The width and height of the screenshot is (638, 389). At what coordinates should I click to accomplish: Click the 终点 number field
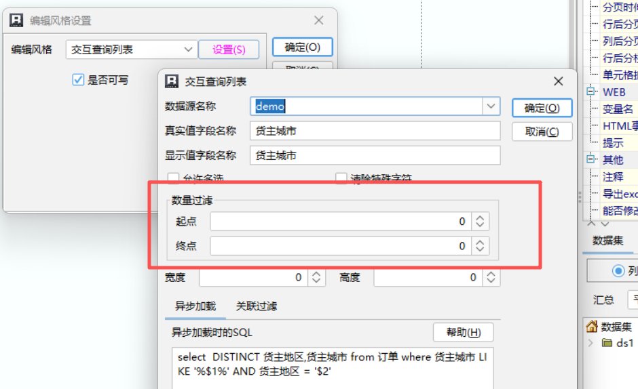(341, 246)
